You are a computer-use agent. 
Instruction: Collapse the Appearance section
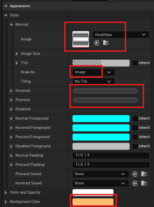coord(6,6)
